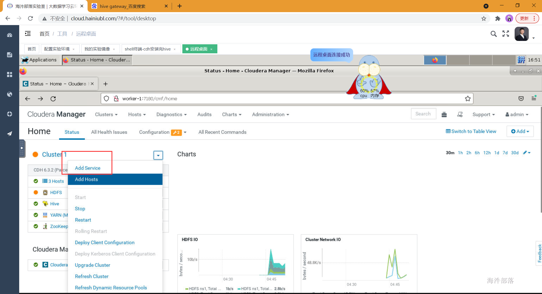Open the site search magnifier icon
Image resolution: width=542 pixels, height=294 pixels.
493,34
